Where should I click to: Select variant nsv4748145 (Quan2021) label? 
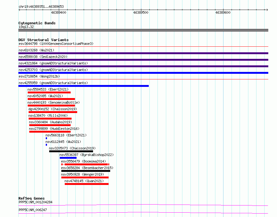[84, 181]
